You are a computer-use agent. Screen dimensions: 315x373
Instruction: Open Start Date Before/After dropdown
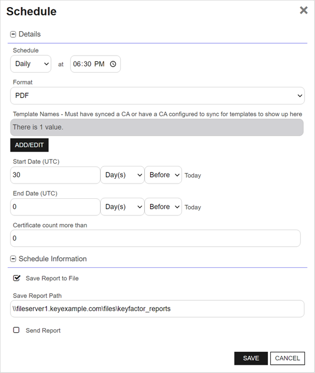click(x=163, y=175)
